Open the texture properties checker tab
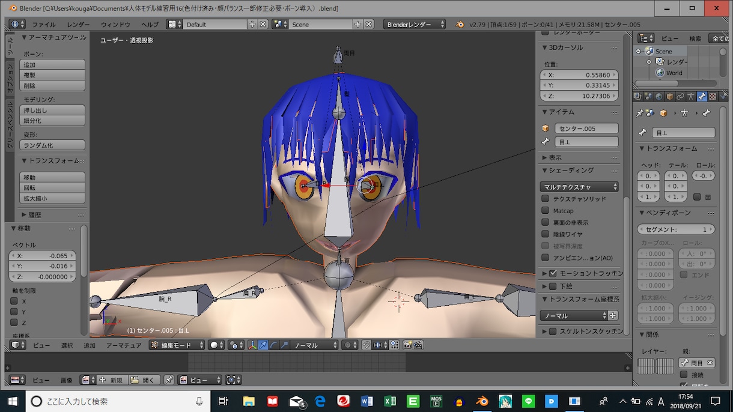Screen dimensions: 733x412 point(713,96)
